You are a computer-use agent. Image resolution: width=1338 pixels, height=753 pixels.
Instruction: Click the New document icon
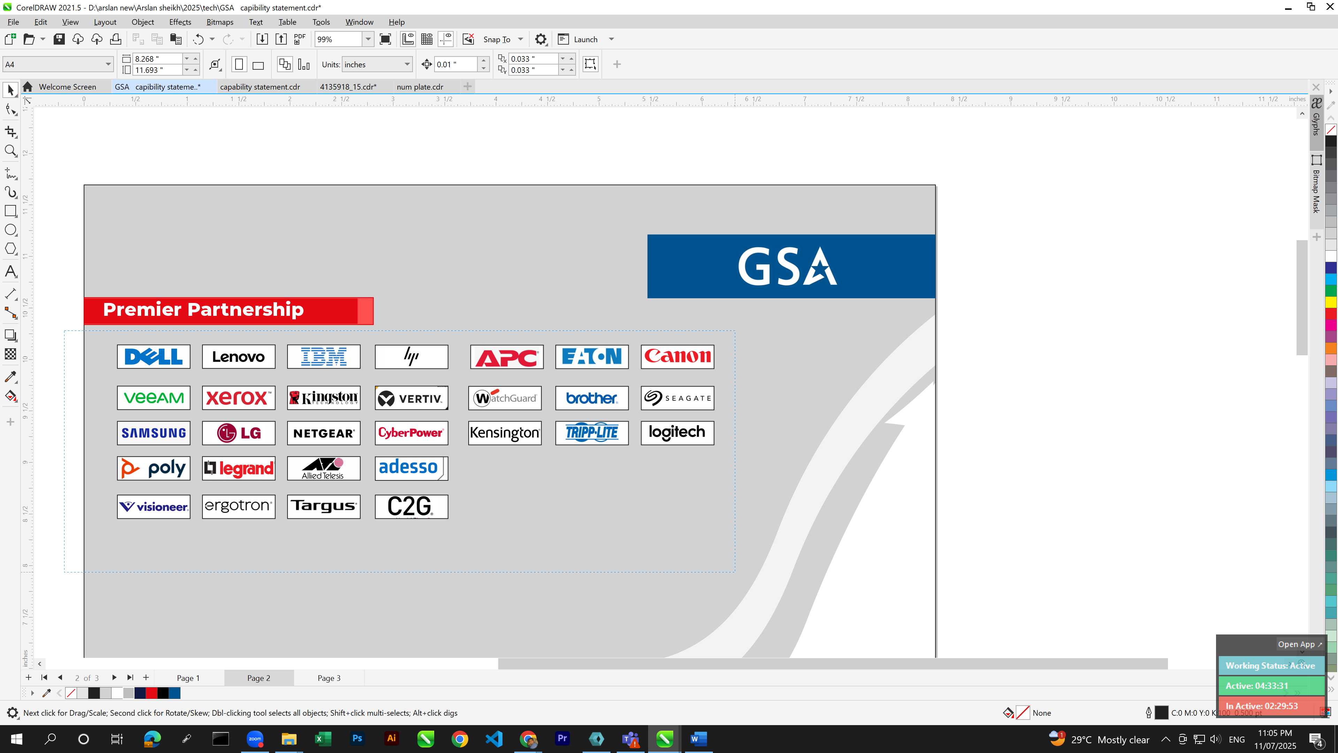(10, 39)
